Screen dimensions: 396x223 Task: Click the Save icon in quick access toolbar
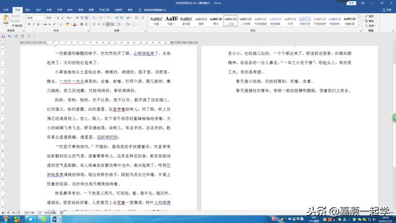tap(3, 37)
